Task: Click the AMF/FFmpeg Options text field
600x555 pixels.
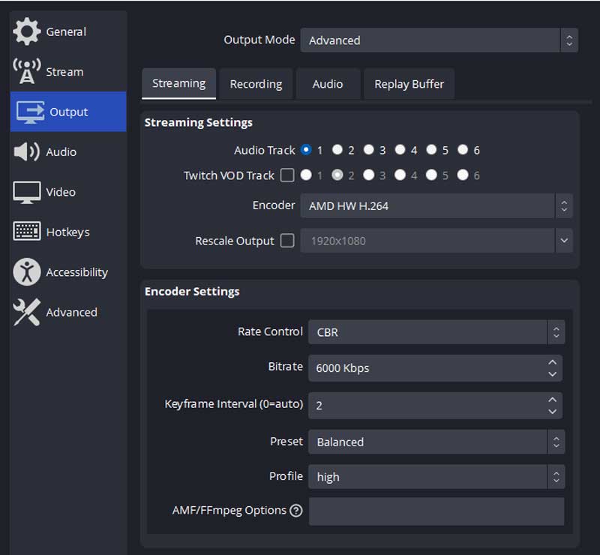Action: click(436, 511)
